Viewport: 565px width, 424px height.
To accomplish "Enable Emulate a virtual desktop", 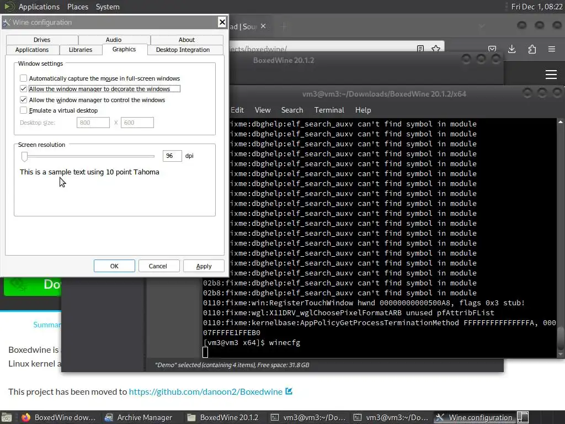I will tap(23, 110).
